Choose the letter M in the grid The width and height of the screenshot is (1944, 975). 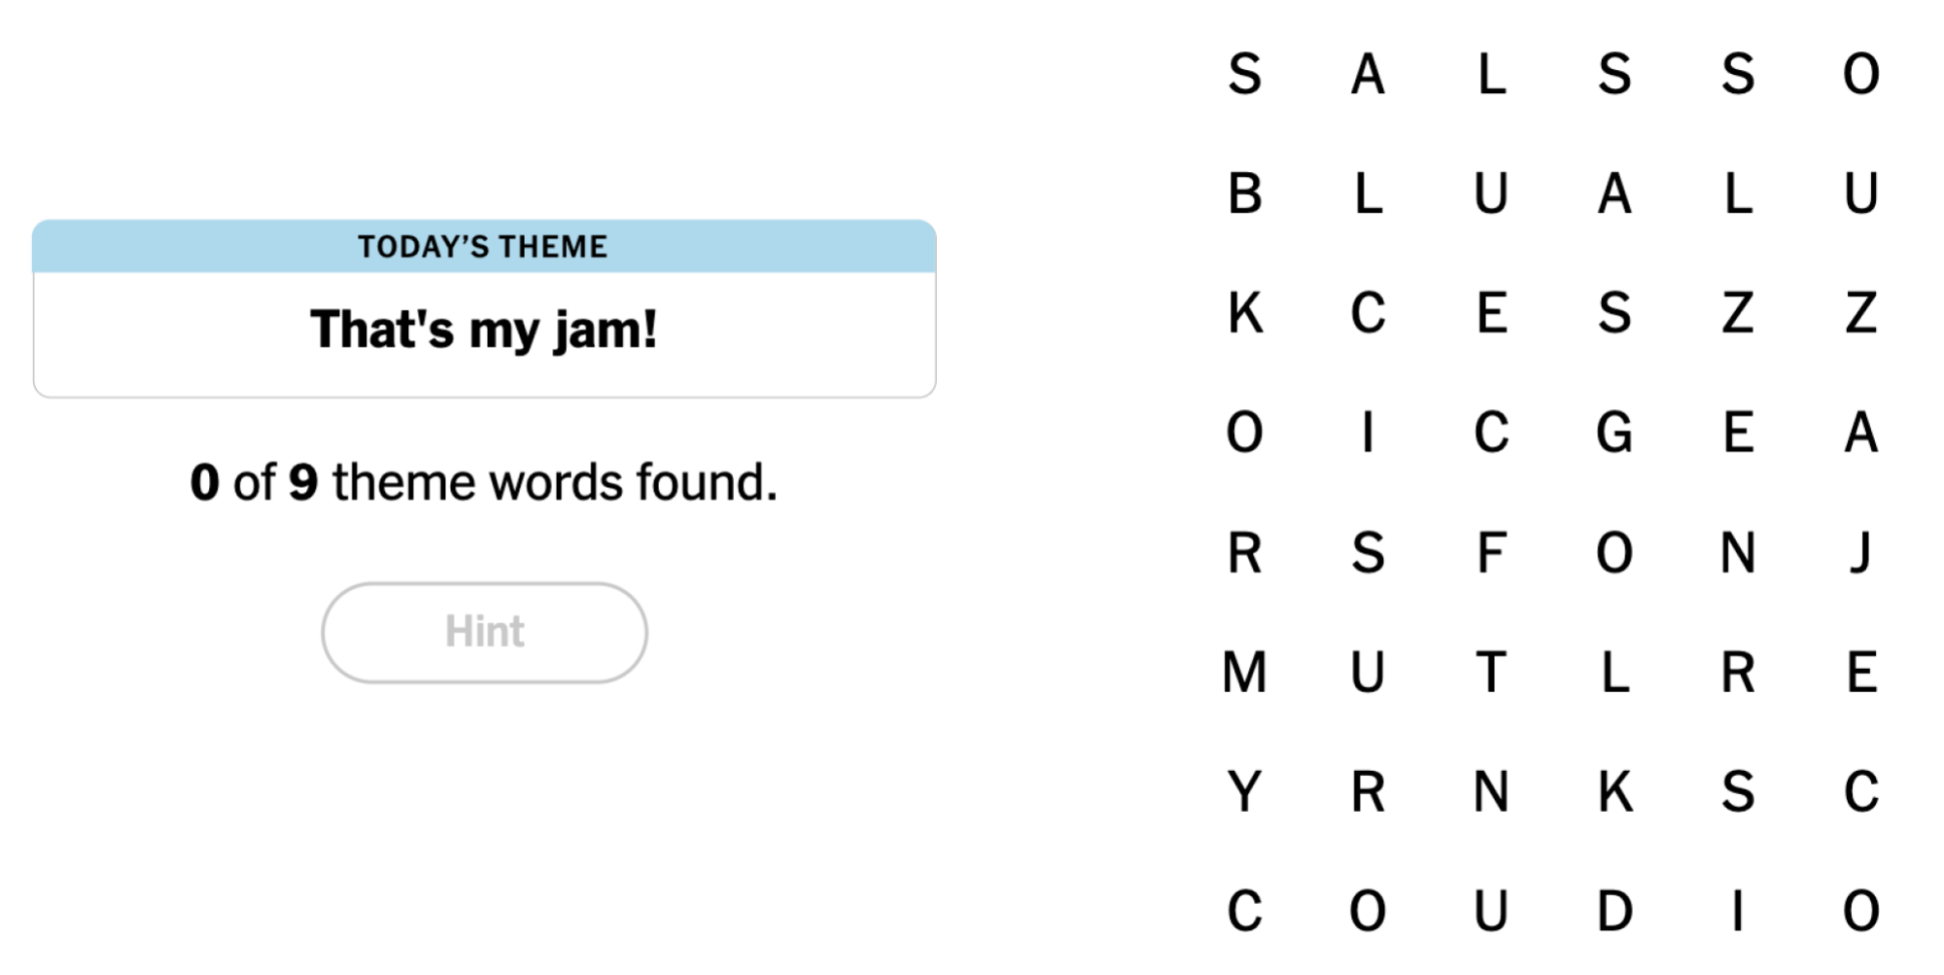pyautogui.click(x=1244, y=672)
